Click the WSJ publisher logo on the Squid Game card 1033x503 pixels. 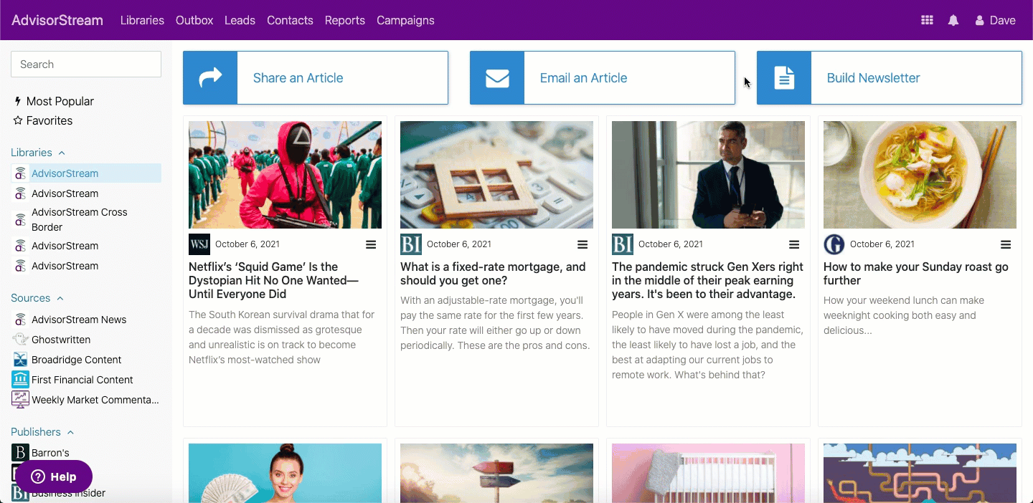pyautogui.click(x=199, y=244)
